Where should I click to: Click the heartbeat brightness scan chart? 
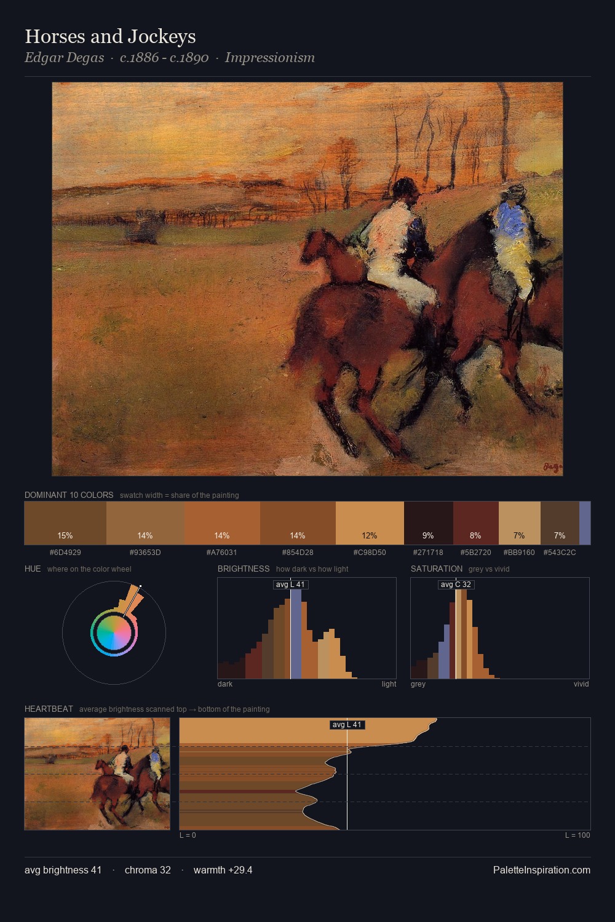pos(385,774)
